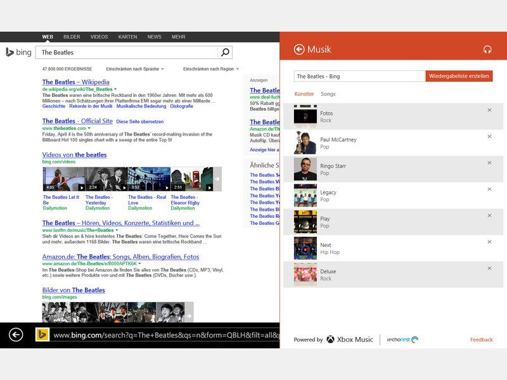Go back using the Musik back arrow

click(x=299, y=49)
